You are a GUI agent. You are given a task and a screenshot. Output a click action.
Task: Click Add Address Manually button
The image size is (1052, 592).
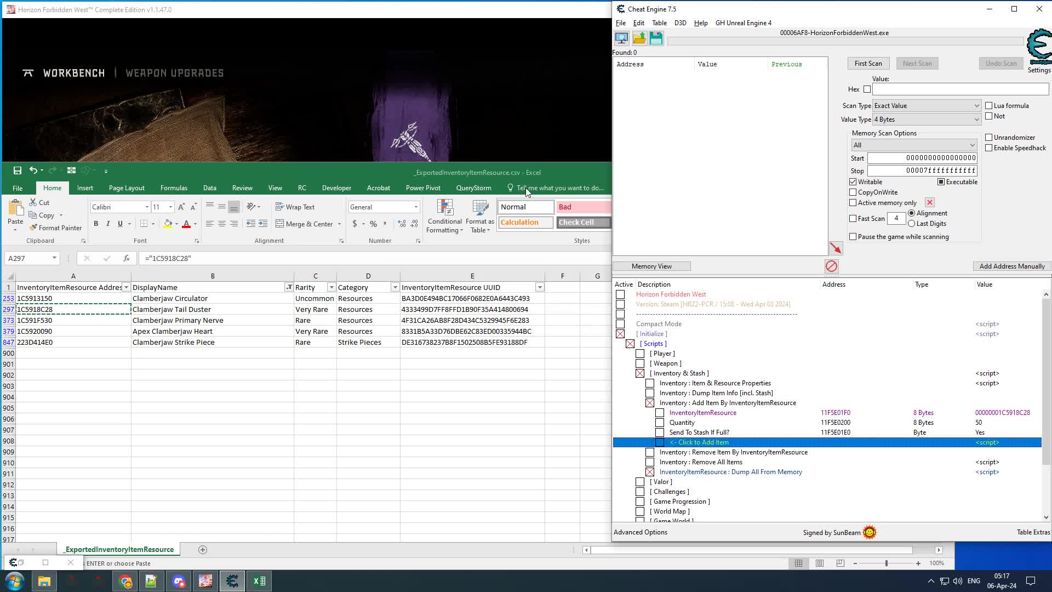[x=1011, y=266]
